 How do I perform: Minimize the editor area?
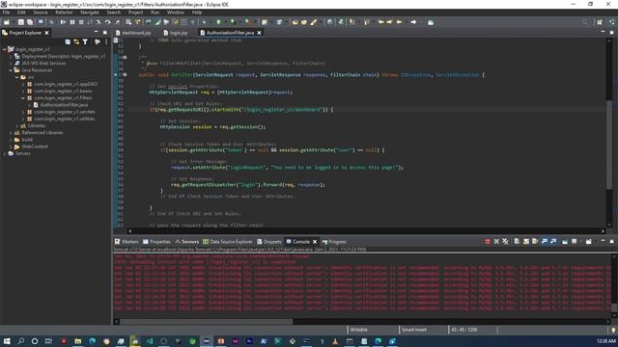603,32
